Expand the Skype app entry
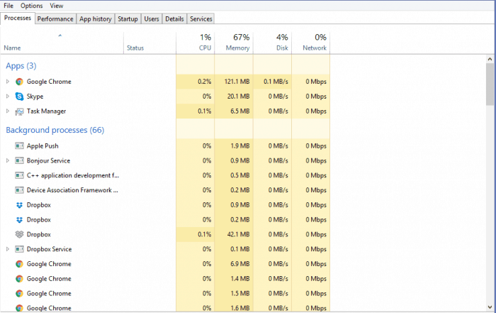Viewport: 496px width, 313px height. (8, 96)
